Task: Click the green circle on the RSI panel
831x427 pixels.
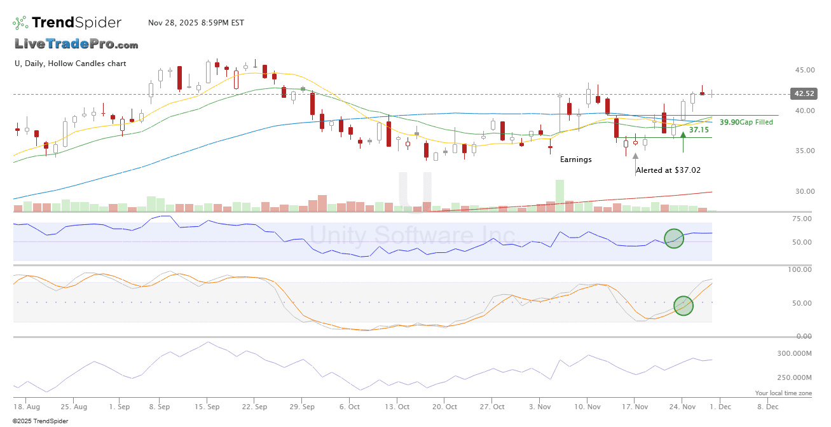Action: pos(674,238)
